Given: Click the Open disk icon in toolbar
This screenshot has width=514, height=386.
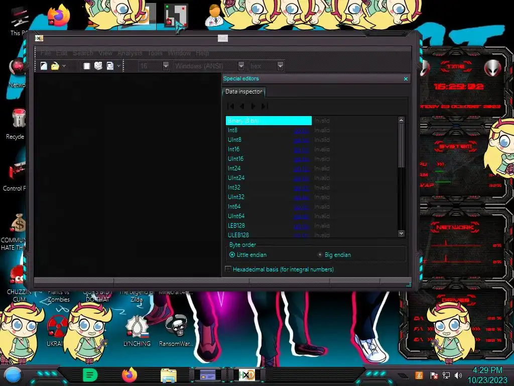Looking at the screenshot, I should (98, 66).
